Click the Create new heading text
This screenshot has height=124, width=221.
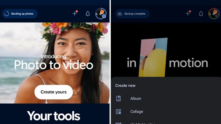click(125, 85)
